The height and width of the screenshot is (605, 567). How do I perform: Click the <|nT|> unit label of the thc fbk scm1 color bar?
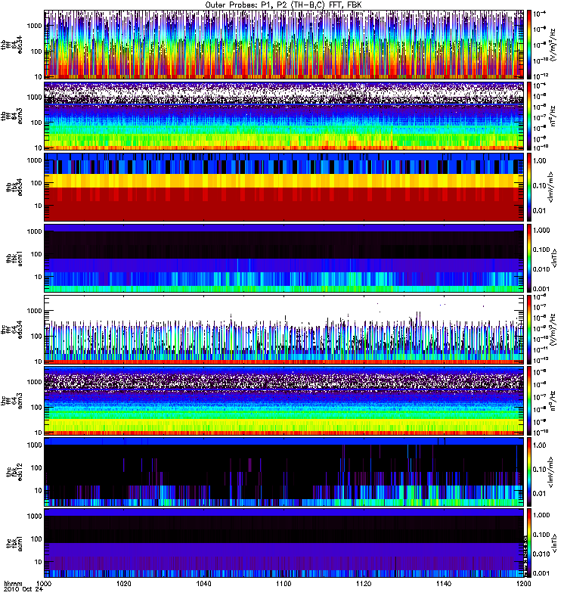[555, 543]
